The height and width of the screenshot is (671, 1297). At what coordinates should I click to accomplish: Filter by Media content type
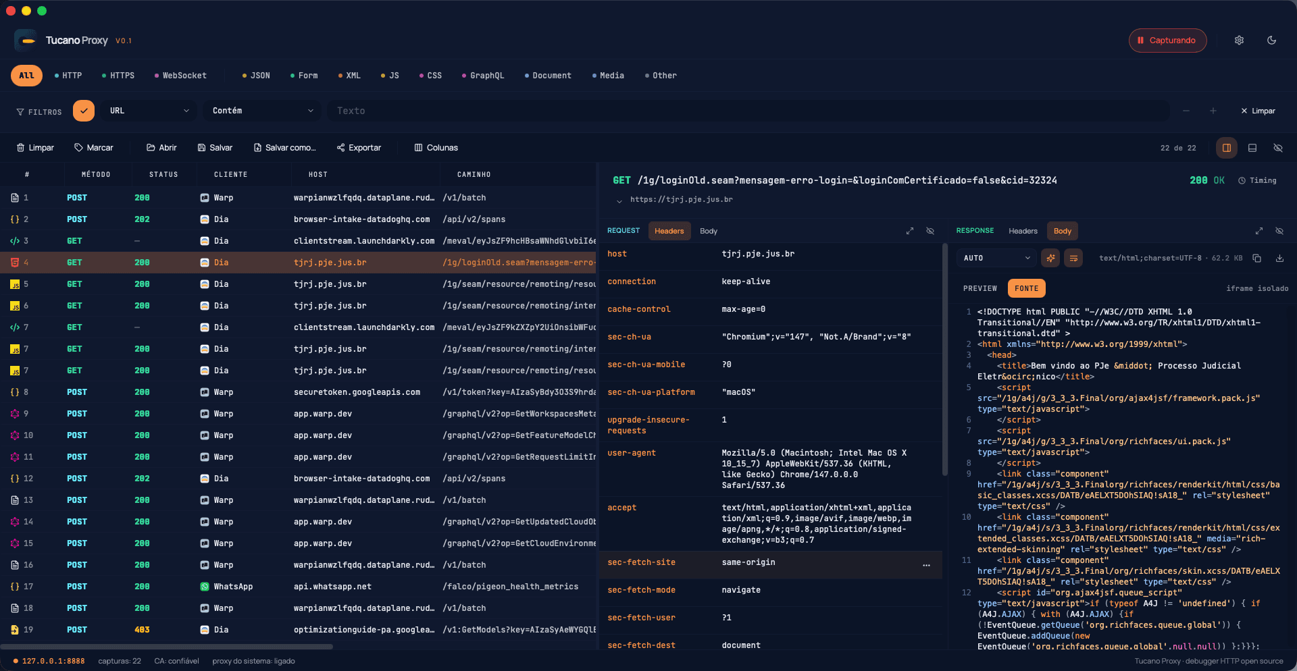pos(608,76)
